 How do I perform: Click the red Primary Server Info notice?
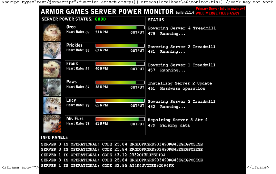220,9
